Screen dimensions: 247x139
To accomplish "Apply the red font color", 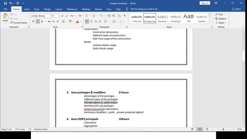I will pyautogui.click(x=77, y=22).
